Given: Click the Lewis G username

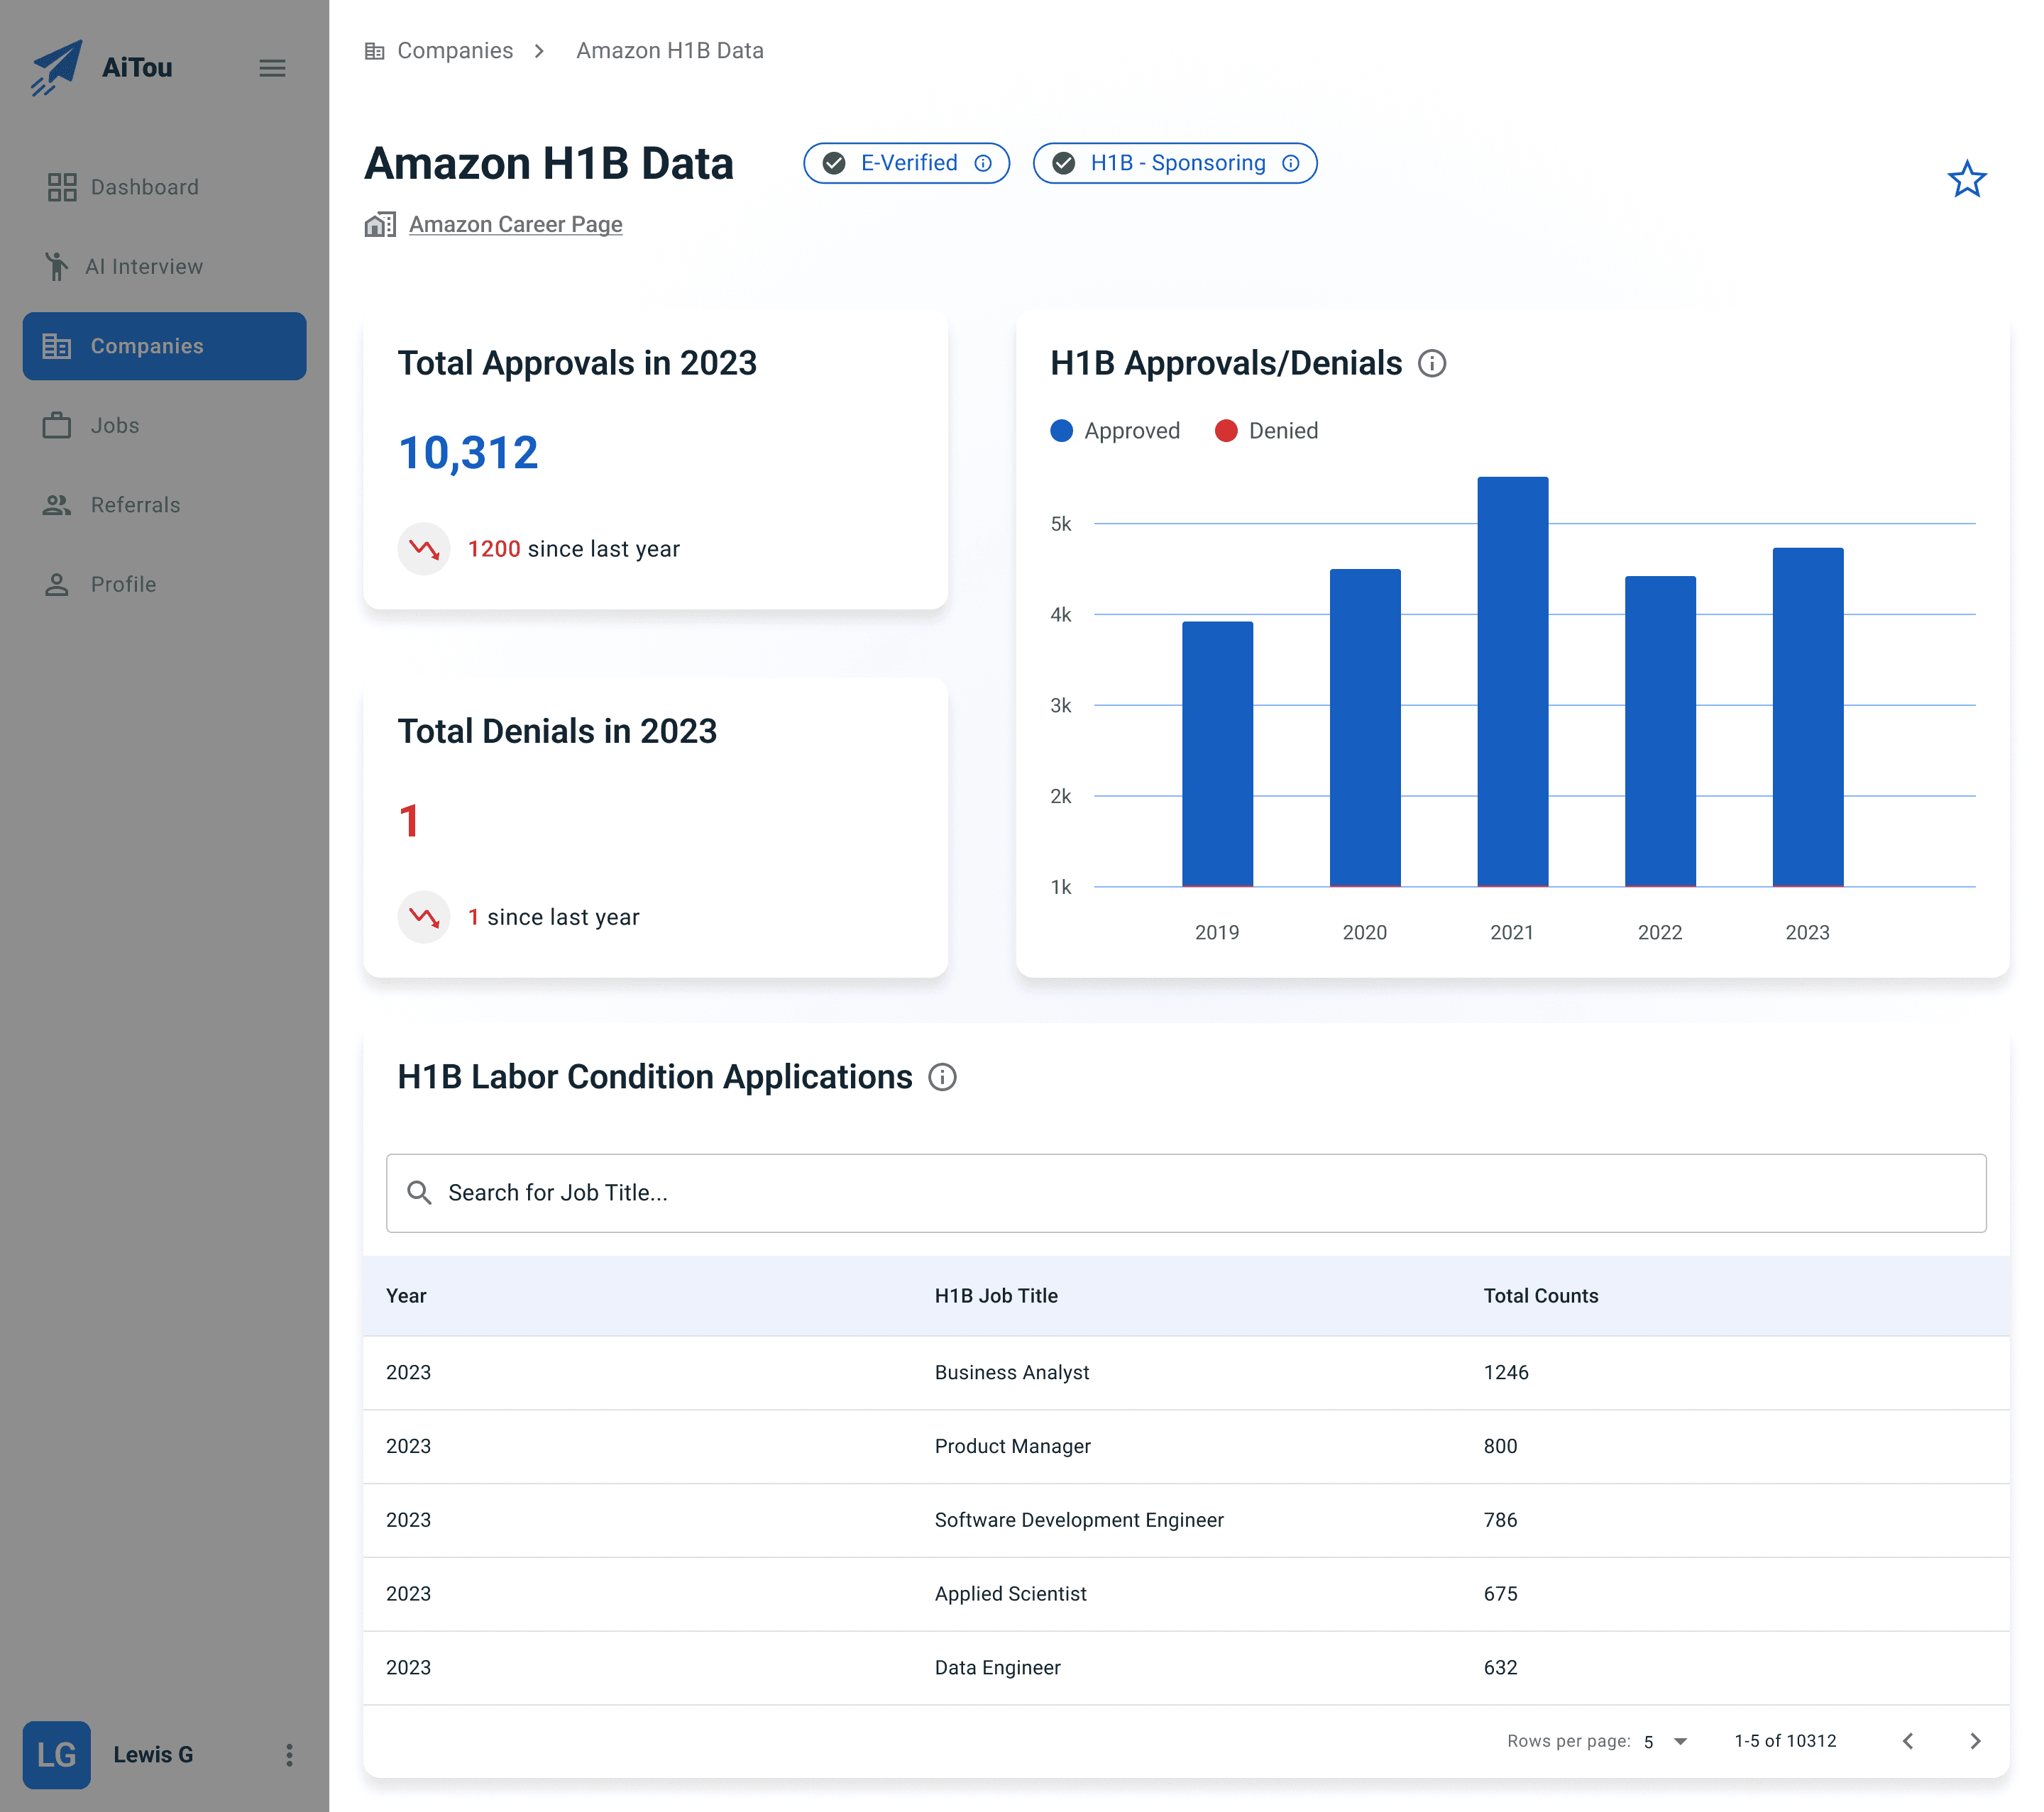Looking at the screenshot, I should pos(153,1755).
